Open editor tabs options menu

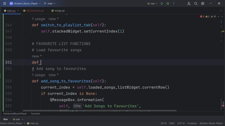tap(221, 11)
